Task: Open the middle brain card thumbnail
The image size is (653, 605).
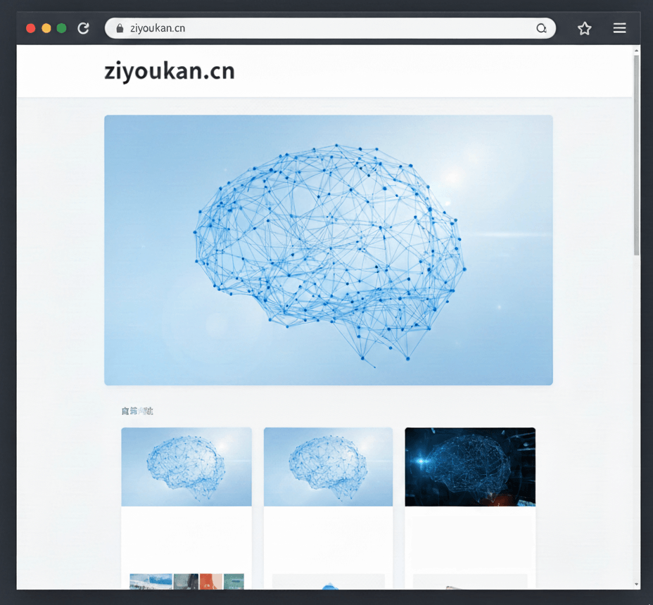Action: coord(328,466)
